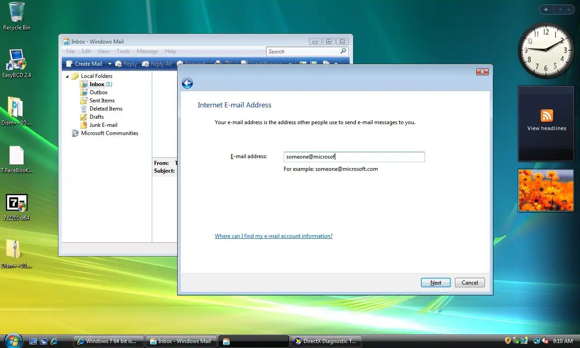Switch to Windows 7 64 bit taskbar button
The height and width of the screenshot is (348, 580).
(109, 341)
